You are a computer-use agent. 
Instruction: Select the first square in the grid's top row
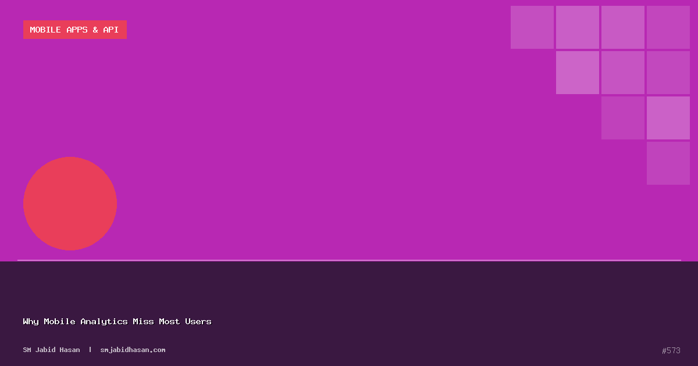pos(532,27)
